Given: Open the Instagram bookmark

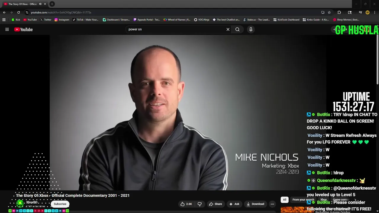Looking at the screenshot, I should [x=62, y=20].
